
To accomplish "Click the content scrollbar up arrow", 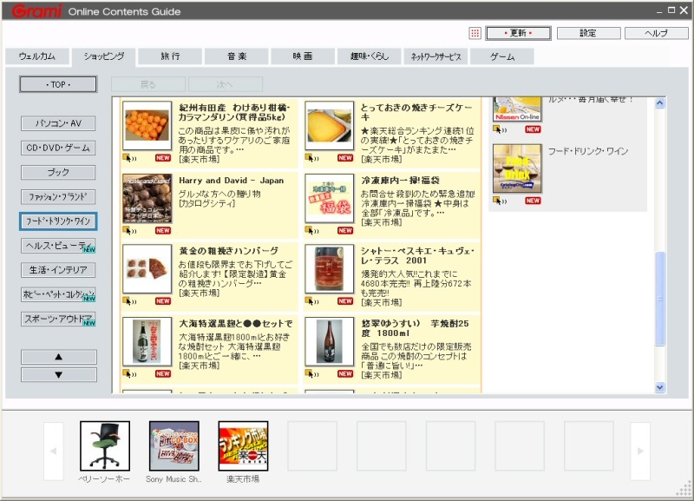I will tap(660, 103).
